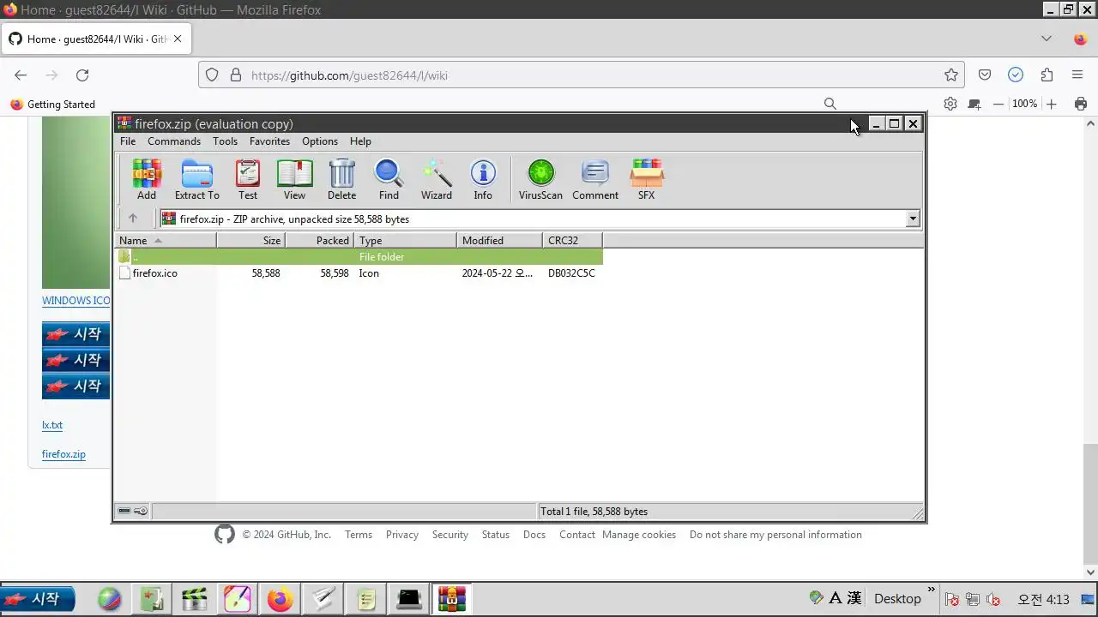Click the 시작 start button on taskbar
The width and height of the screenshot is (1098, 617).
click(38, 599)
